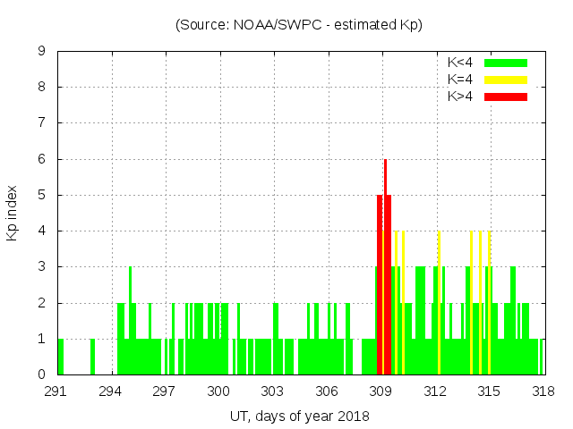Pick day 309 on the x-axis
573x429 pixels.
pos(381,391)
